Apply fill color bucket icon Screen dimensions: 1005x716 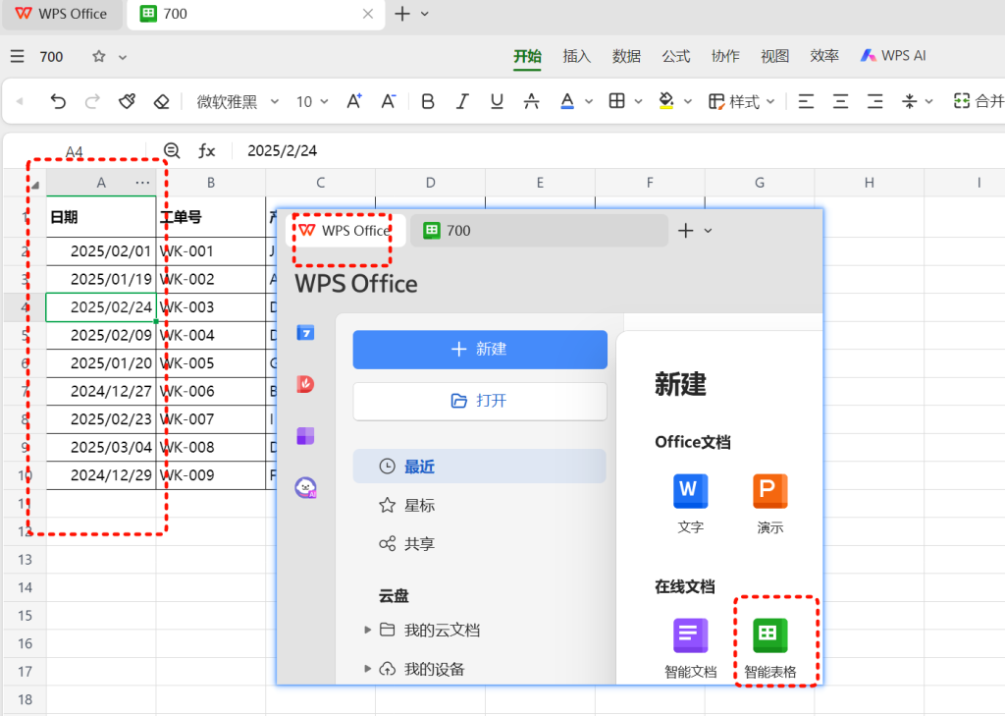pyautogui.click(x=666, y=101)
